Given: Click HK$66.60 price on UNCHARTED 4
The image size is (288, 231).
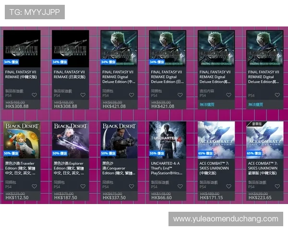Looking at the screenshot, I should (x=162, y=197).
